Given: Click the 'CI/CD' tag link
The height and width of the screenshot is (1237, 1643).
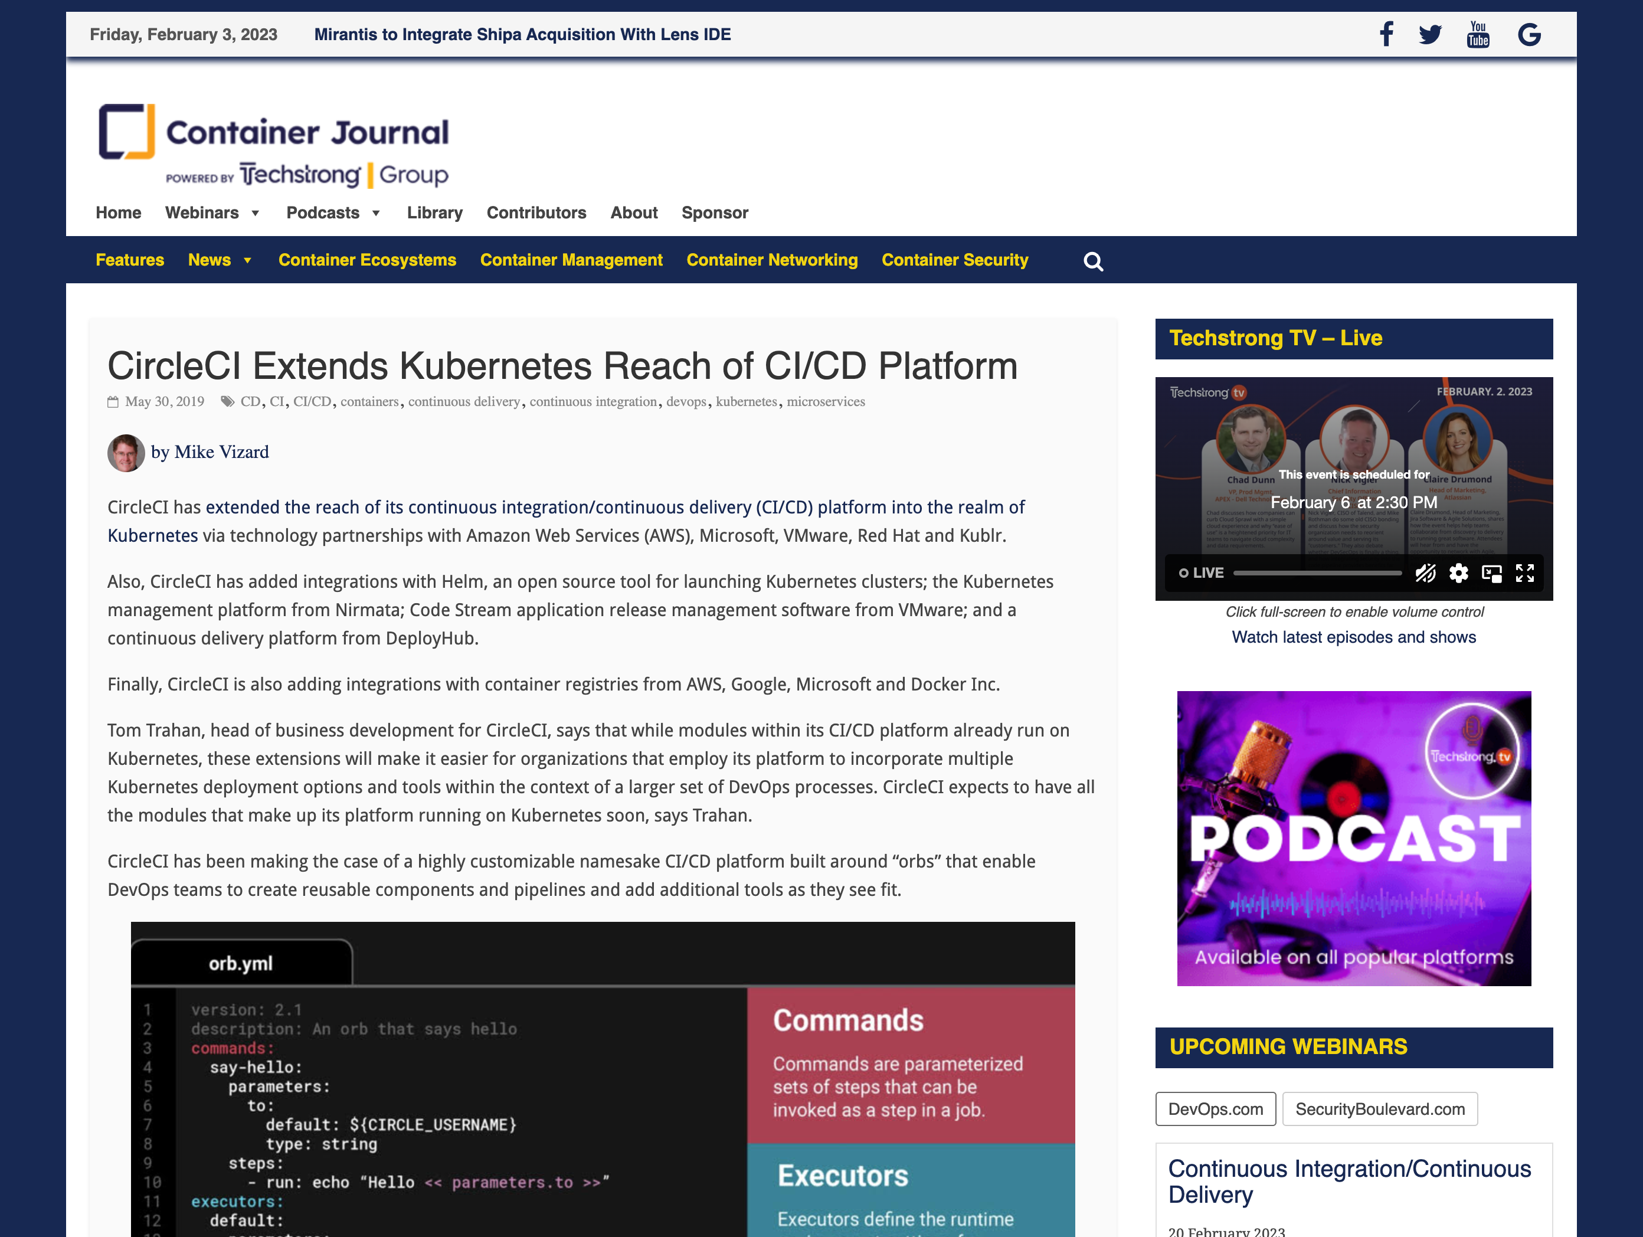Looking at the screenshot, I should [313, 401].
